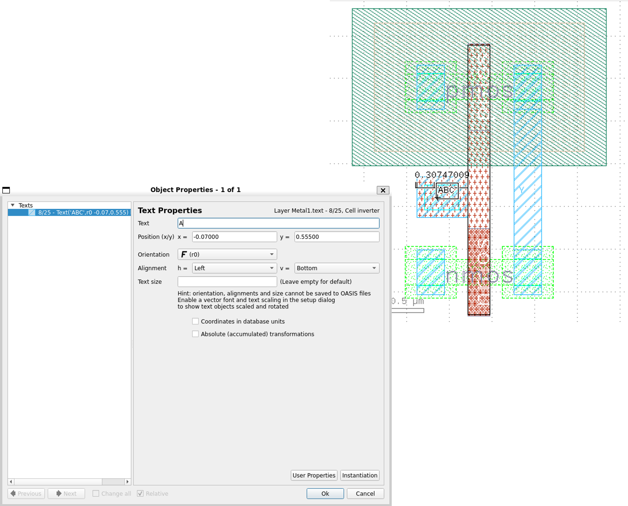Click left arrow of horizontal scrollbar
628x506 pixels.
click(x=11, y=481)
